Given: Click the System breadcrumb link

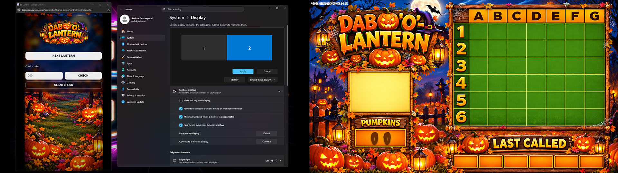Looking at the screenshot, I should pyautogui.click(x=177, y=18).
